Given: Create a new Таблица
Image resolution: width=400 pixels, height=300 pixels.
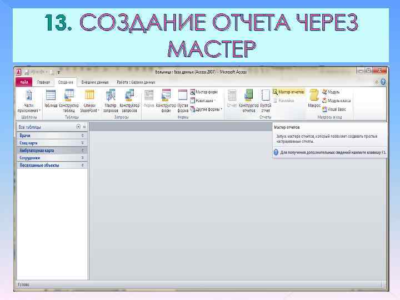Looking at the screenshot, I should [x=51, y=99].
